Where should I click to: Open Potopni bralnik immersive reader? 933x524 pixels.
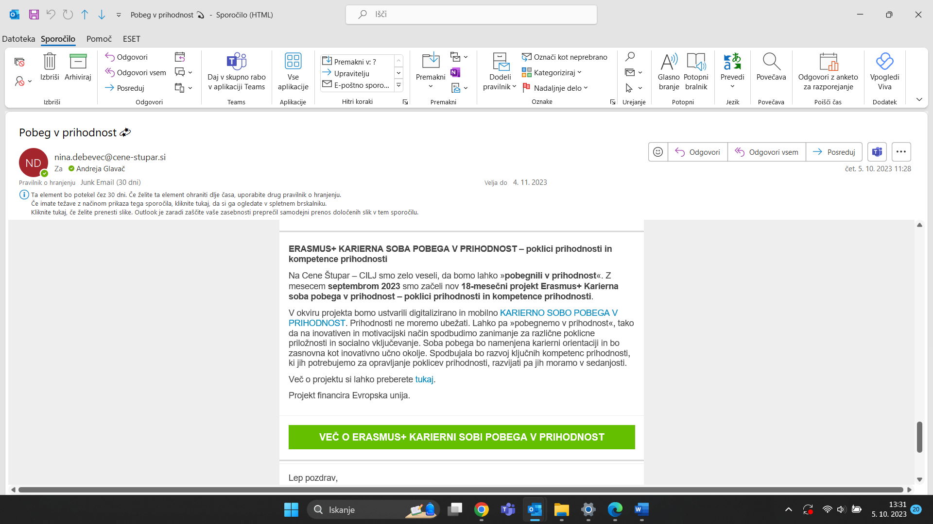click(696, 62)
